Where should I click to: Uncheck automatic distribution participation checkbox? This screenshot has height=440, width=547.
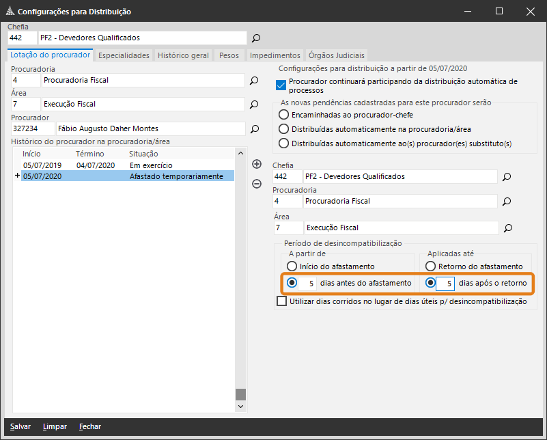281,85
